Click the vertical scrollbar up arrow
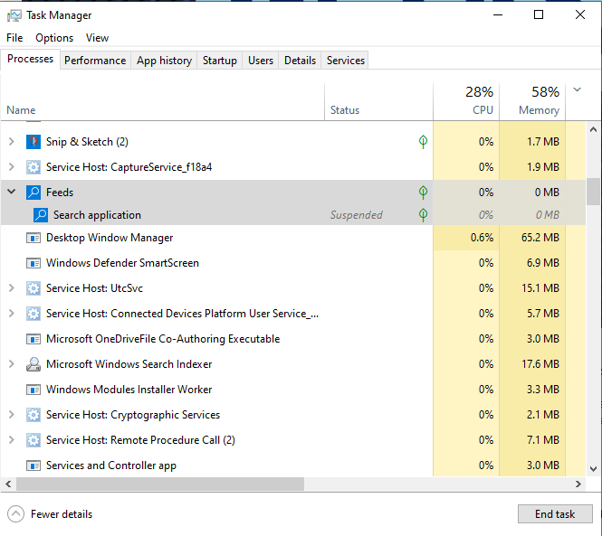The image size is (602, 536). tap(594, 129)
